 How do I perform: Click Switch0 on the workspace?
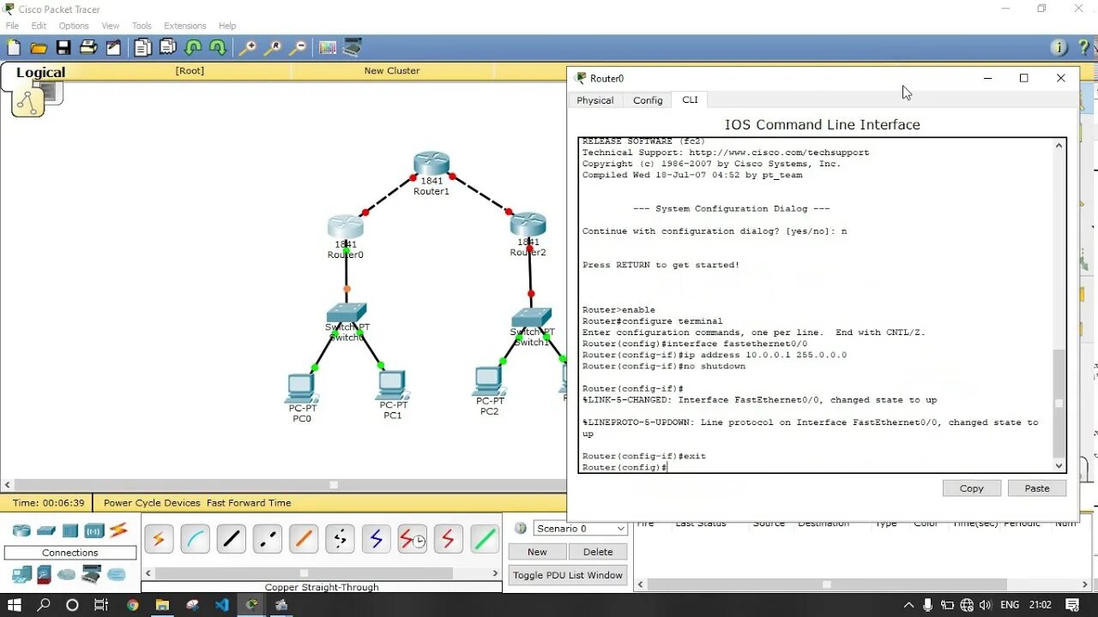click(347, 313)
